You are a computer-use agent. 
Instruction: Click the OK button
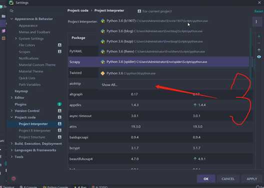coord(206,179)
